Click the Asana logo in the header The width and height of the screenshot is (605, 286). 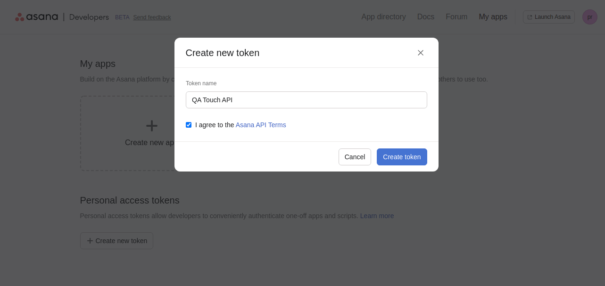pyautogui.click(x=36, y=17)
